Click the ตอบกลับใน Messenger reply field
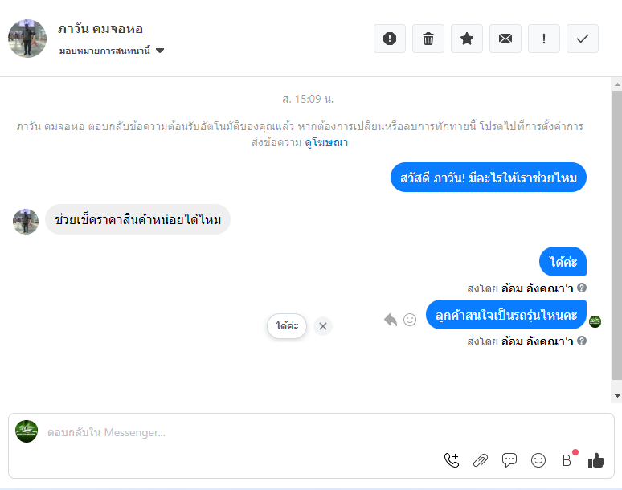Image resolution: width=622 pixels, height=490 pixels. pos(241,432)
